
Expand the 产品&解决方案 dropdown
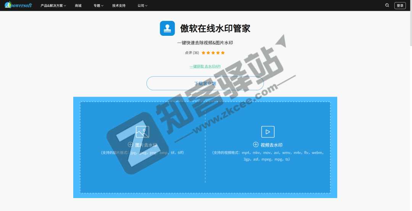[x=53, y=5]
